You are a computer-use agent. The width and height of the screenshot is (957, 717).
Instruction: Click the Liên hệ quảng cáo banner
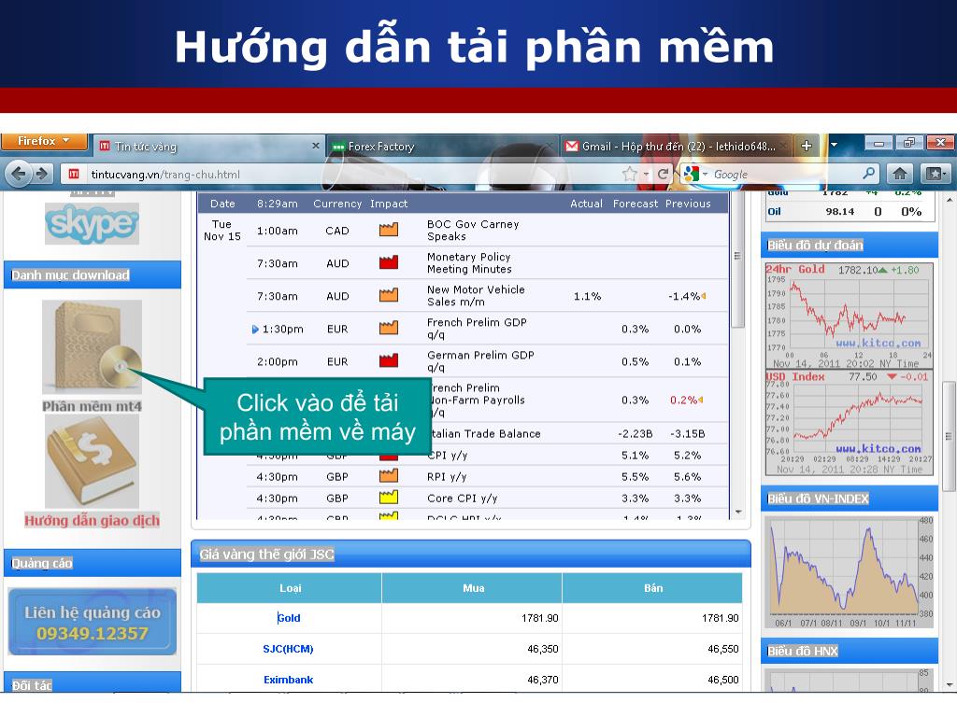[x=93, y=622]
